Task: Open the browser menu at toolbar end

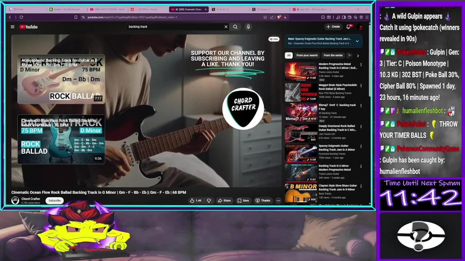Action: [367, 17]
